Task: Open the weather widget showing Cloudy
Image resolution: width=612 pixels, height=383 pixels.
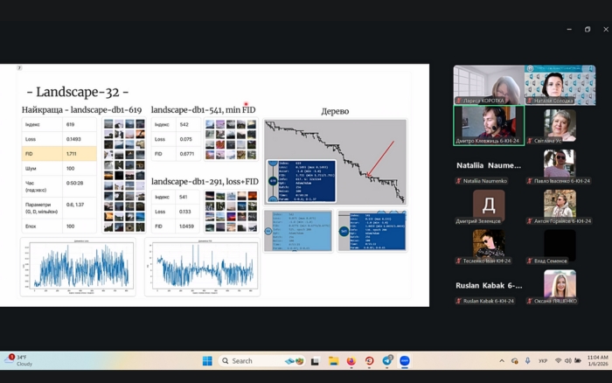Action: pyautogui.click(x=19, y=360)
